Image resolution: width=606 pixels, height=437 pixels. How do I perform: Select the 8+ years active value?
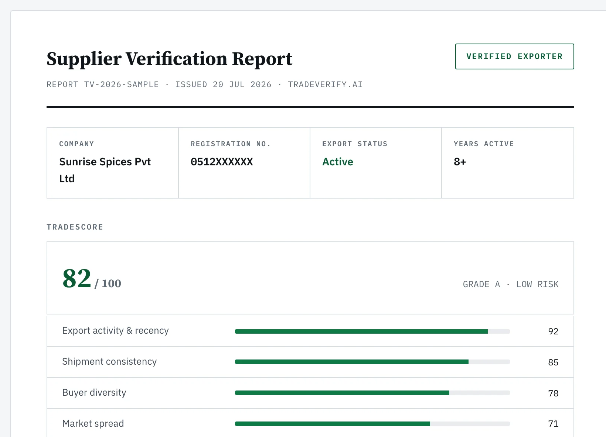point(460,162)
